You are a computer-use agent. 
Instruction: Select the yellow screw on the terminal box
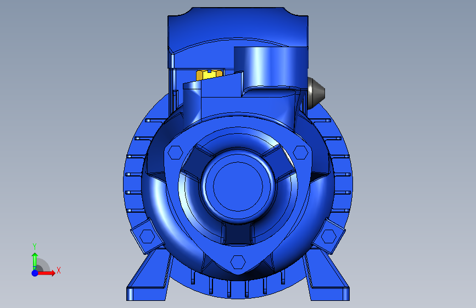(209, 75)
